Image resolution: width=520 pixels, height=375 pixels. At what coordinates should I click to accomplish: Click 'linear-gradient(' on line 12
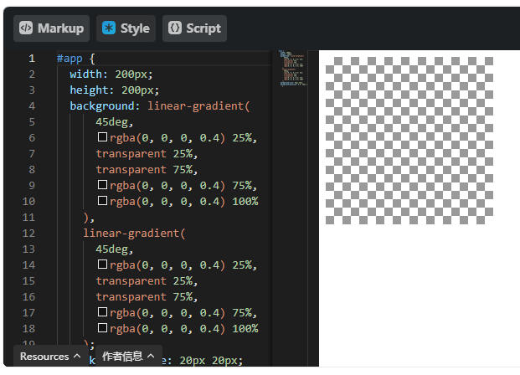[x=134, y=234]
